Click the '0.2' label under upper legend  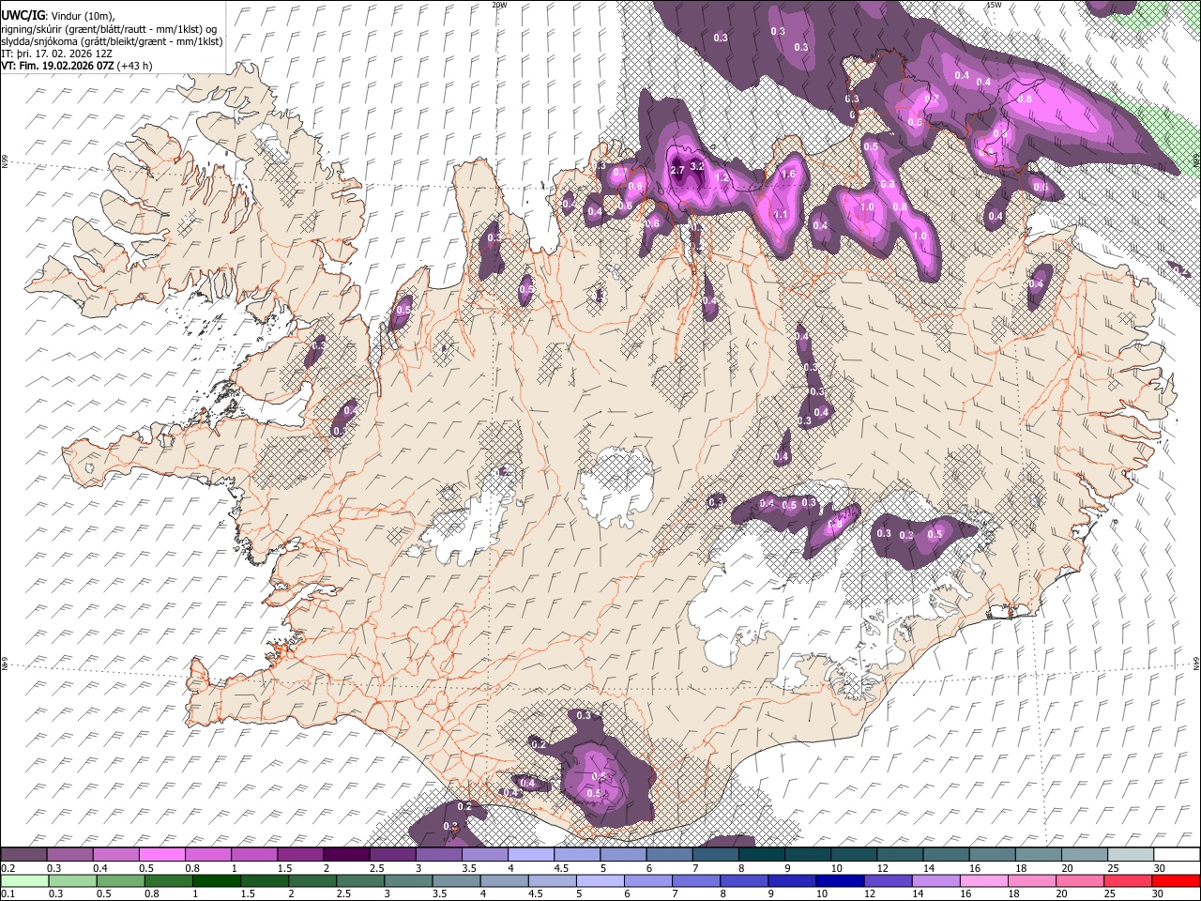point(8,867)
